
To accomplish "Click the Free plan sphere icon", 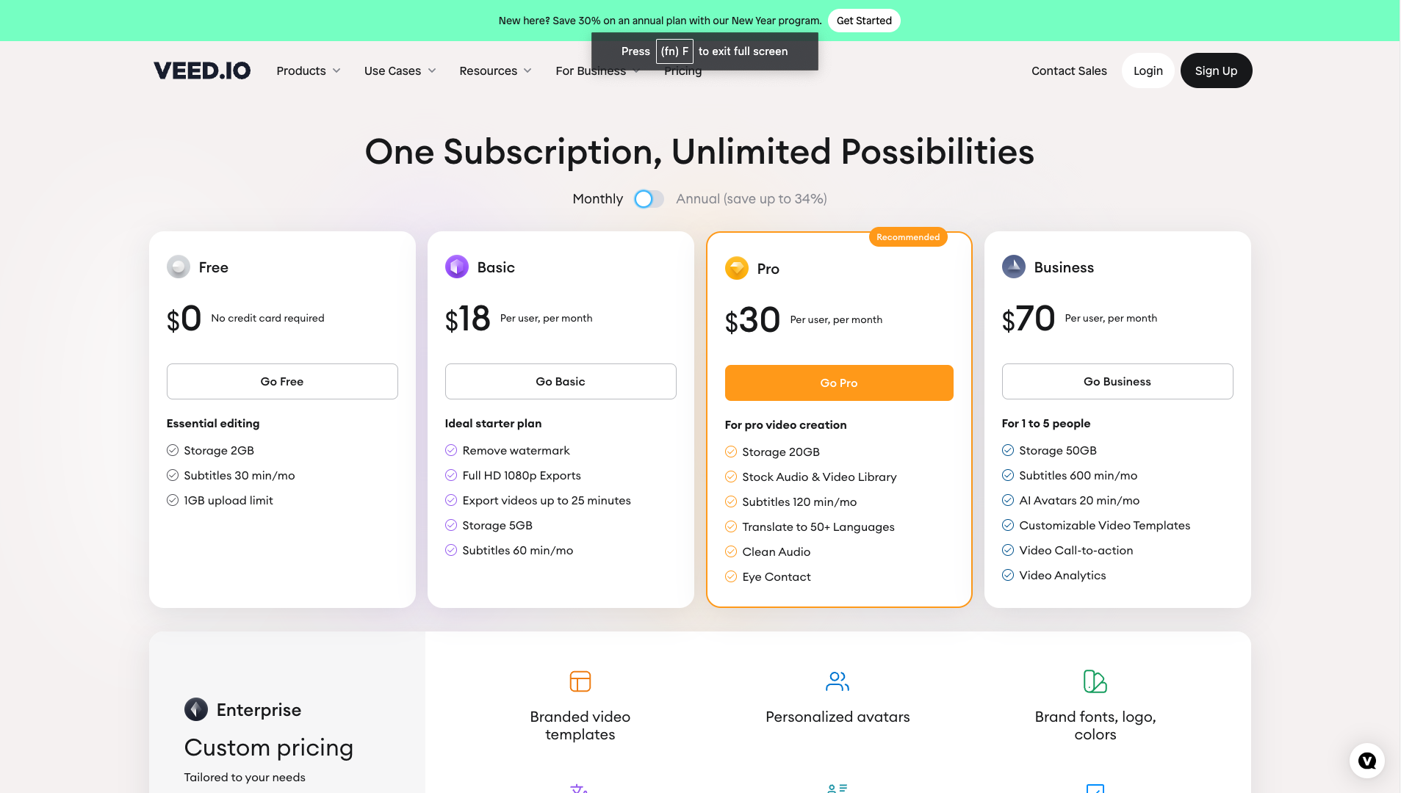I will pos(179,267).
